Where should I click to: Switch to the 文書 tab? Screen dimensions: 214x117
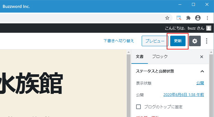click(x=140, y=57)
